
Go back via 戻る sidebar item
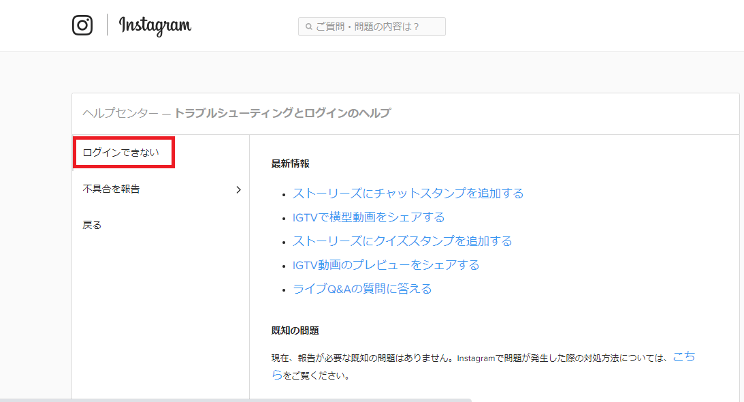click(92, 225)
